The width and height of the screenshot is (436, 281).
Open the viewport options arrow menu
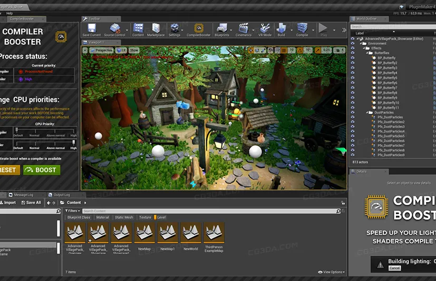coord(85,51)
